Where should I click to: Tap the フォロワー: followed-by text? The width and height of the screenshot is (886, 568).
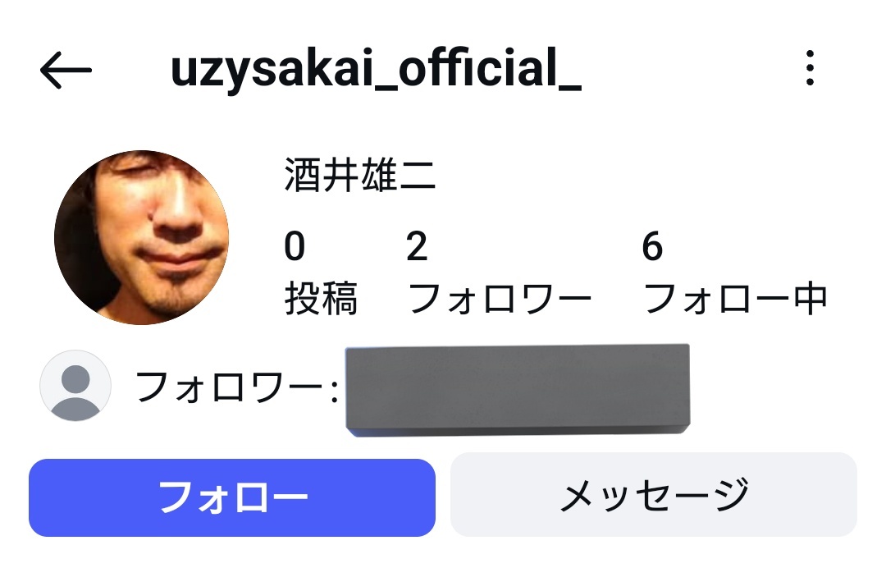[237, 387]
